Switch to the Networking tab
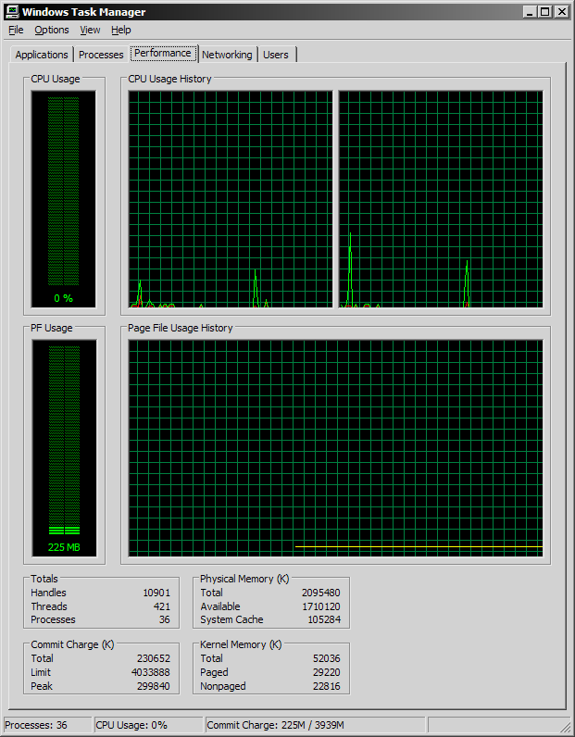 coord(227,55)
